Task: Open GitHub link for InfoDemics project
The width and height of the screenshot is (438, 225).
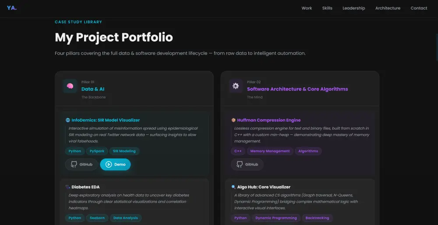Action: [x=81, y=165]
